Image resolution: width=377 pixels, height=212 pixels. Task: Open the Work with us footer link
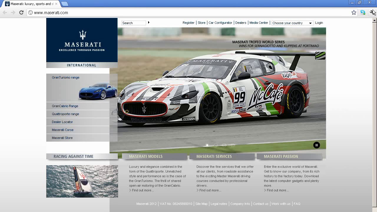[281, 204]
